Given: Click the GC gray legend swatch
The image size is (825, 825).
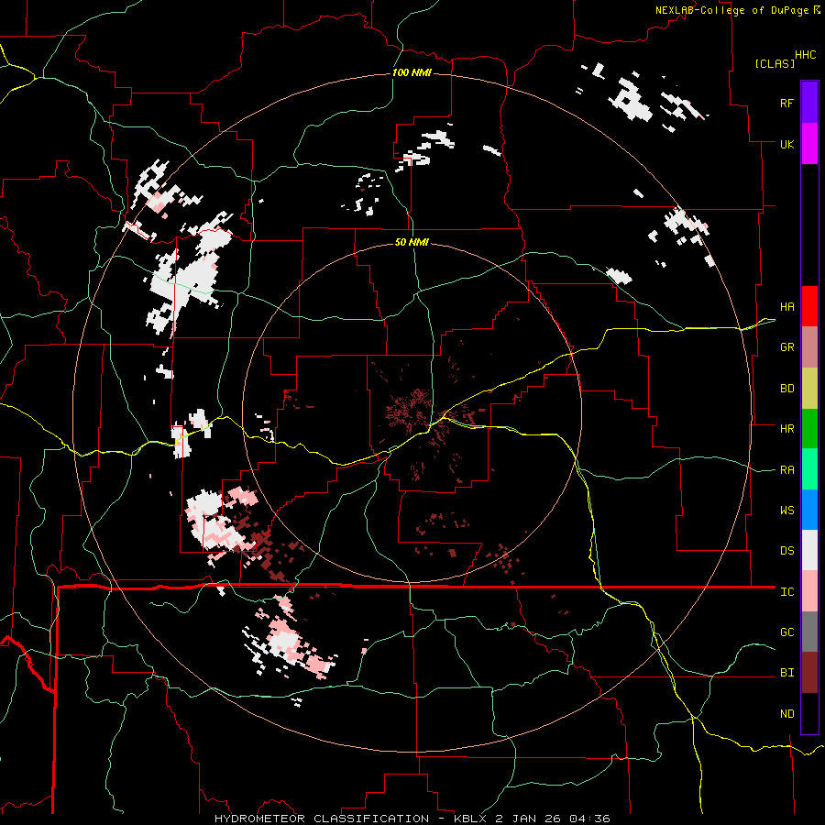Looking at the screenshot, I should (x=809, y=632).
